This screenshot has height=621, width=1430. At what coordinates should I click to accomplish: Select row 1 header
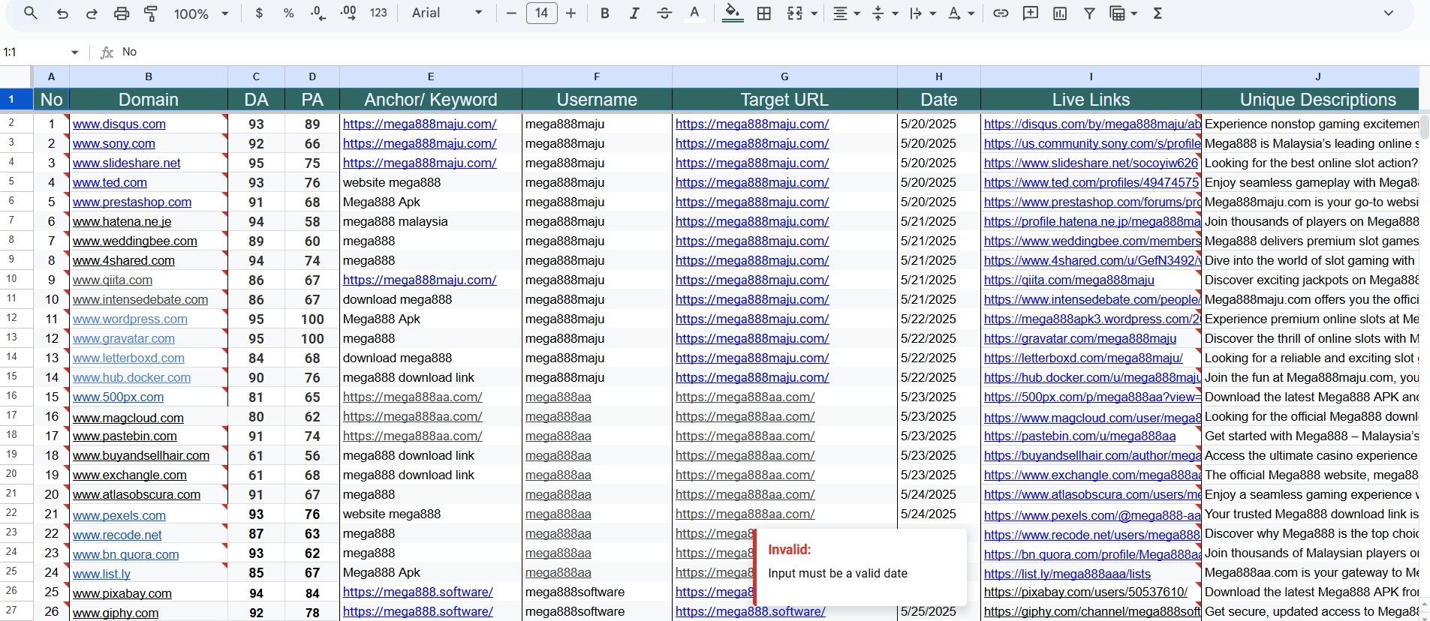click(17, 99)
